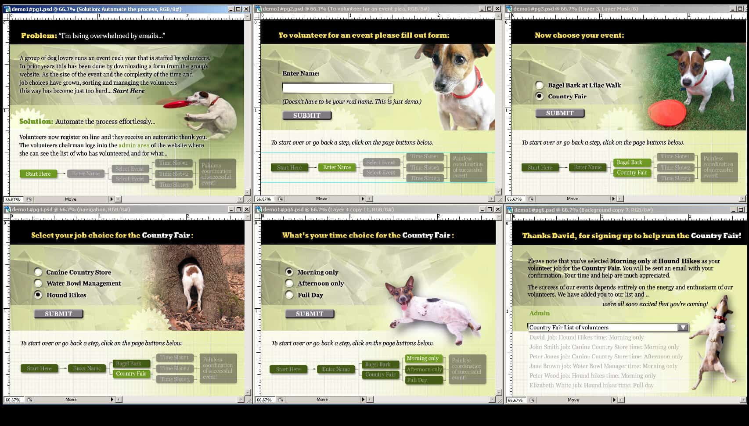Select the Full Day radio button
This screenshot has width=749, height=426.
tap(289, 295)
